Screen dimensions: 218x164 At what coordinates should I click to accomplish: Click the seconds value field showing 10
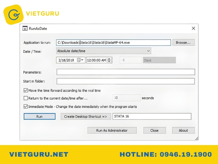(126, 98)
